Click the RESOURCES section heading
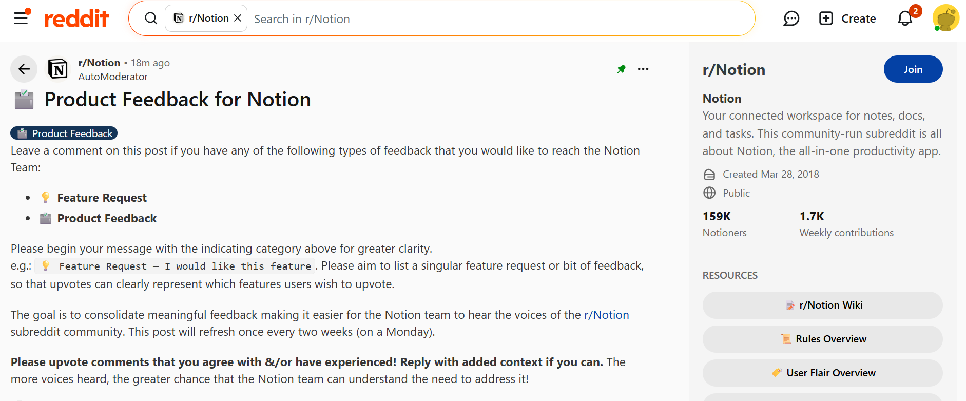Screen dimensions: 966x401 730,275
